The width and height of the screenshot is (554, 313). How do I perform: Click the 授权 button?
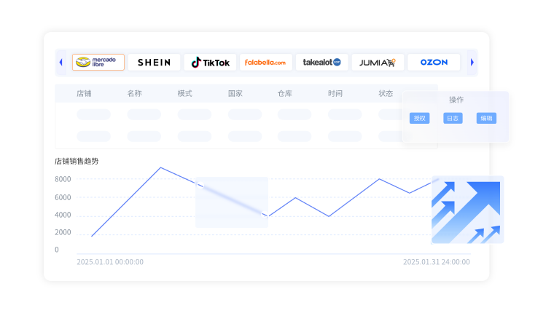(x=419, y=118)
